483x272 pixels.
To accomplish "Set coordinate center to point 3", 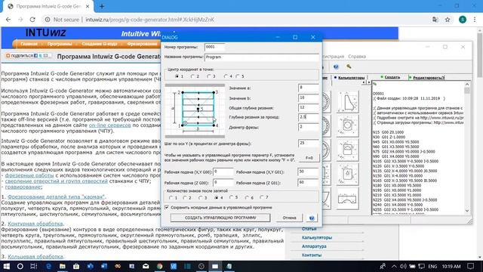I will tap(209, 76).
